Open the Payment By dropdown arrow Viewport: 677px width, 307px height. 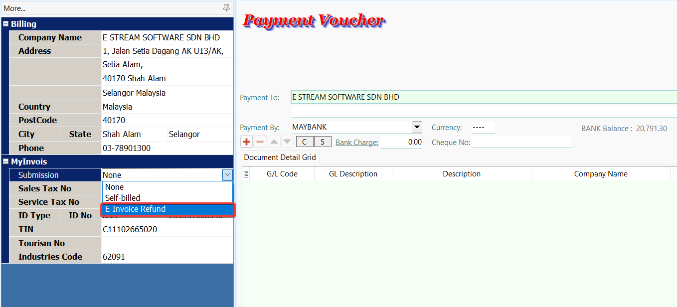(x=417, y=127)
